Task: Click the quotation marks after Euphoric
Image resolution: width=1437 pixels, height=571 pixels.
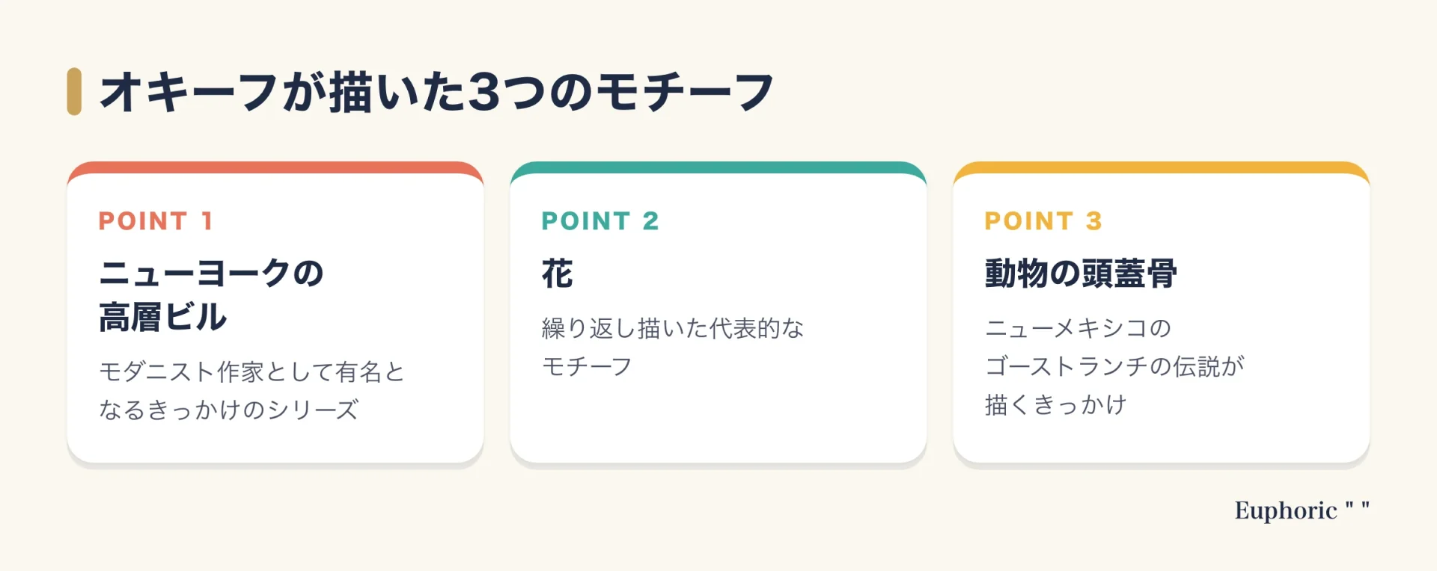Action: click(x=1357, y=507)
